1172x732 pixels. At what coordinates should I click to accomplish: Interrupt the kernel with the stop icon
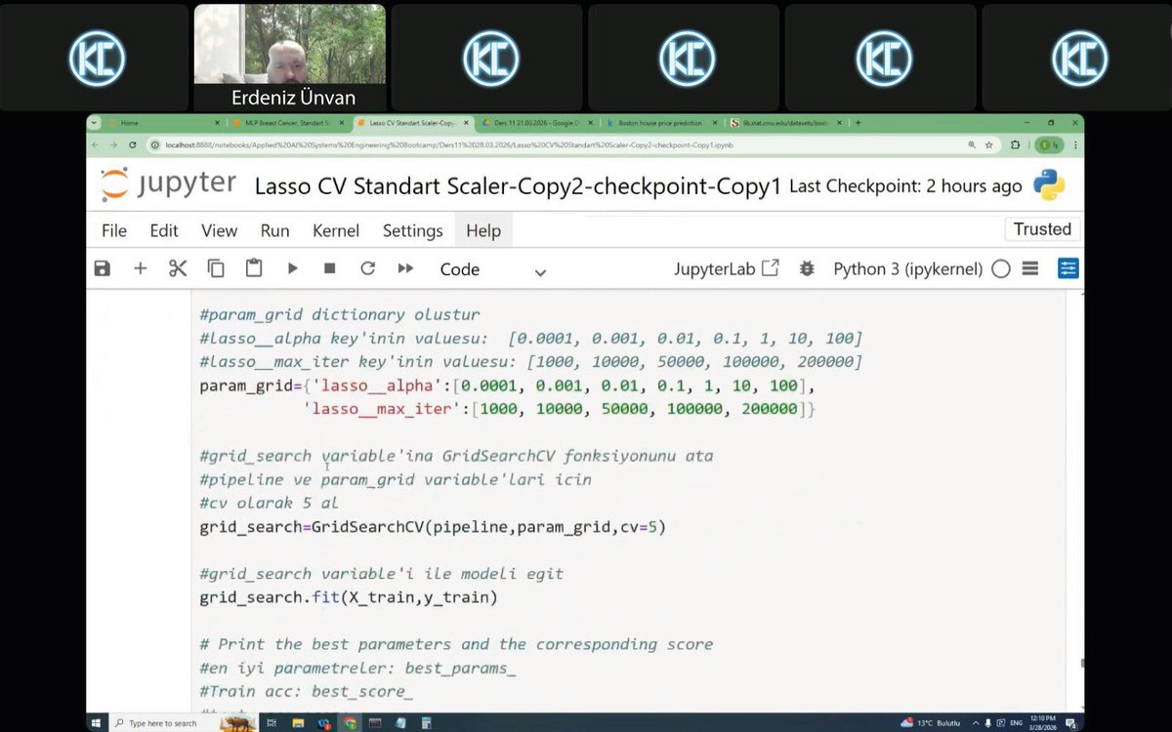(x=330, y=268)
